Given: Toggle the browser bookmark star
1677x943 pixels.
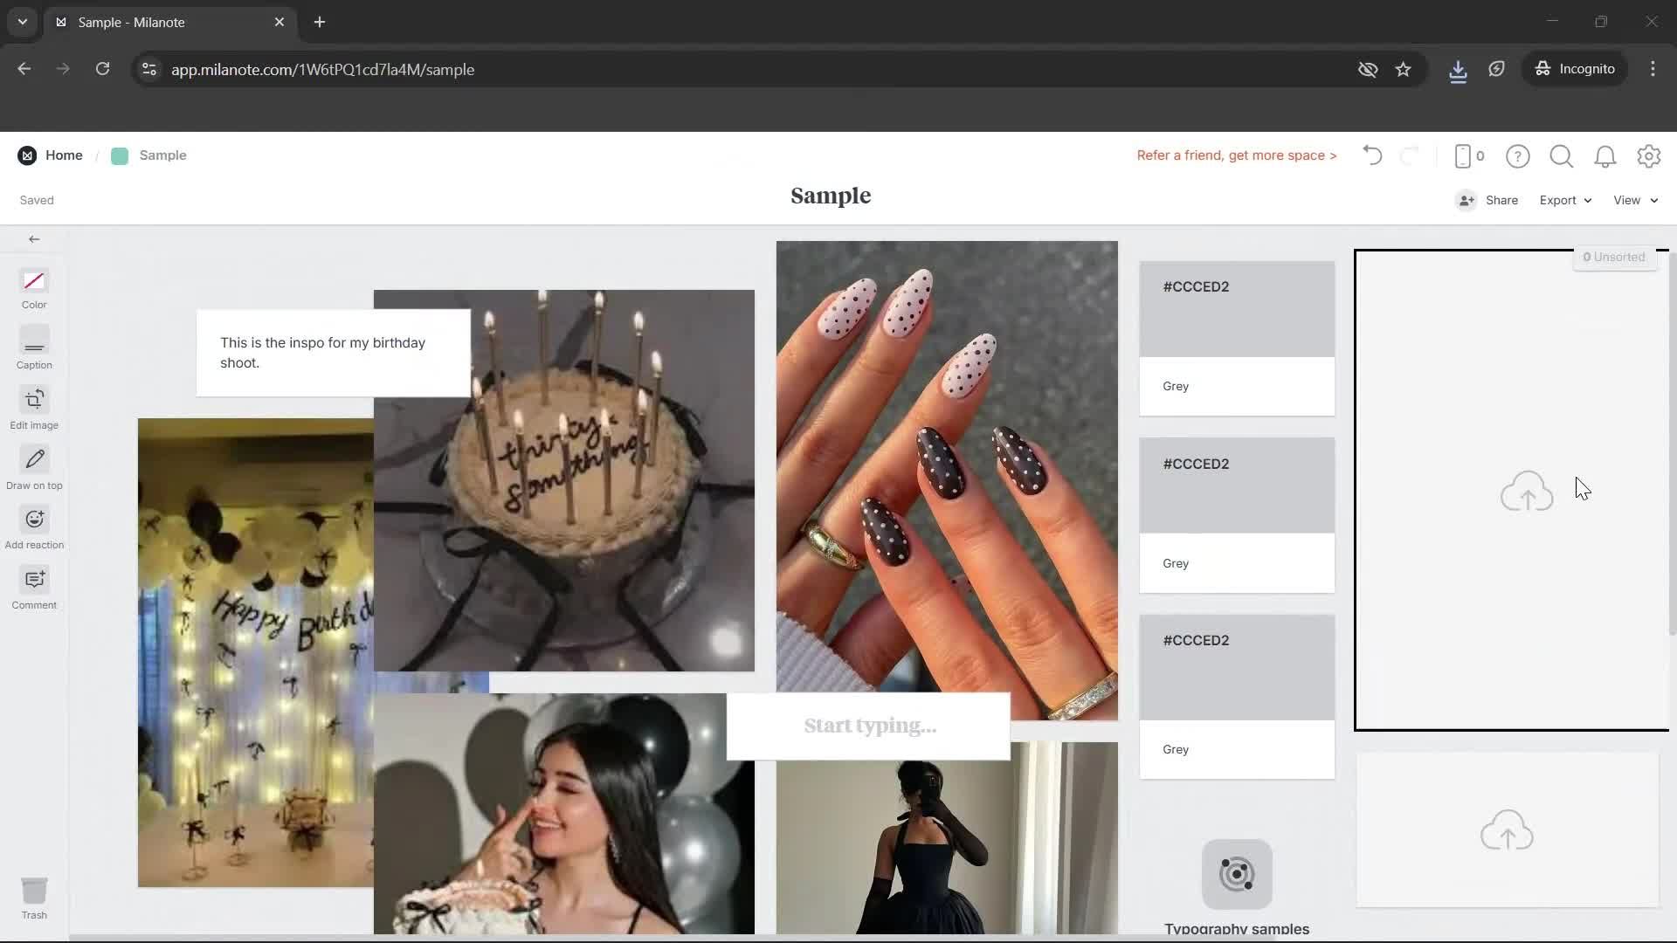Looking at the screenshot, I should point(1404,70).
